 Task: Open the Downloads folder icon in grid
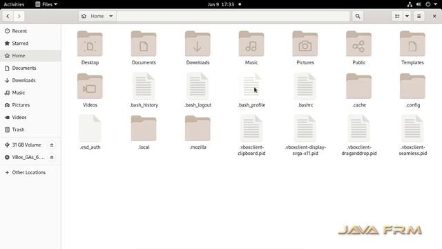[198, 44]
